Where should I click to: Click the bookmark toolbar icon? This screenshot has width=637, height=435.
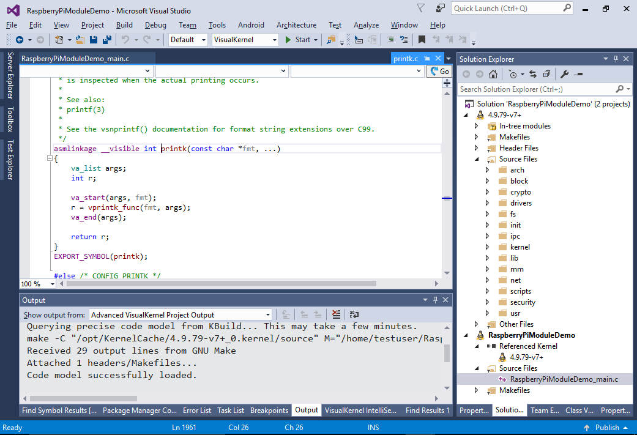click(x=422, y=39)
